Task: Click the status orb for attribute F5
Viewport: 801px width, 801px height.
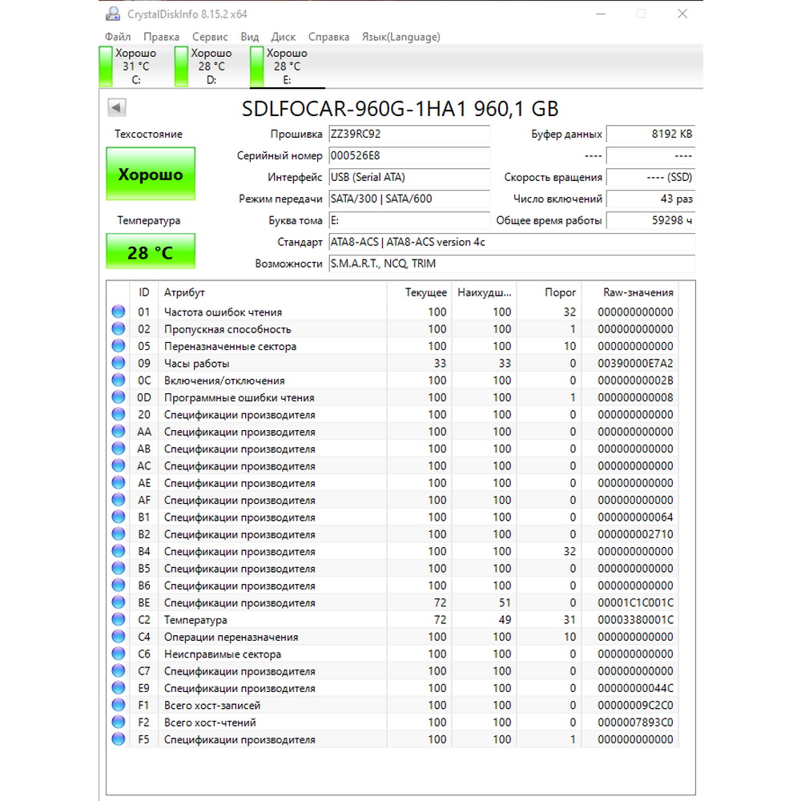Action: click(118, 739)
